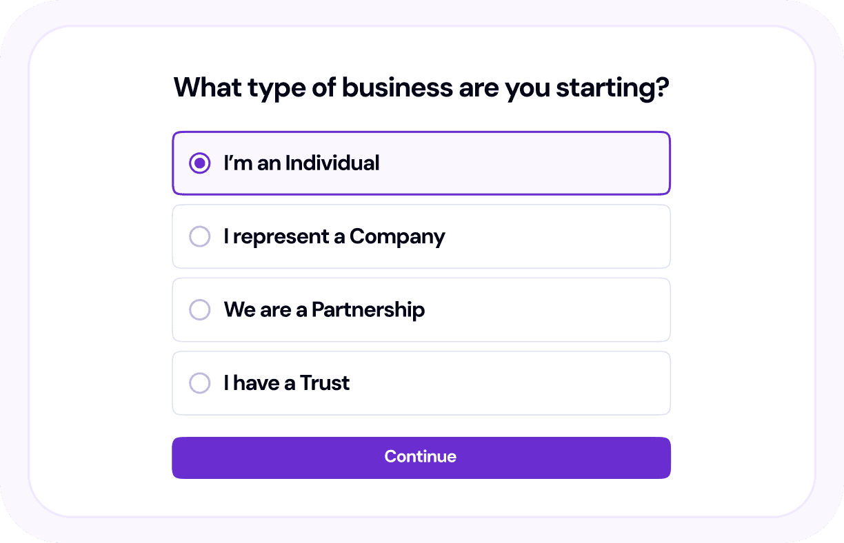The width and height of the screenshot is (844, 543).
Task: Click the "I have a Trust" label text
Action: (287, 383)
